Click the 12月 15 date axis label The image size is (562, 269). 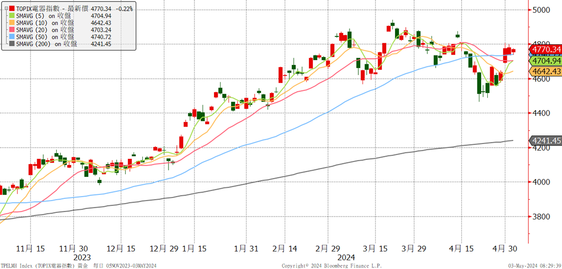pyautogui.click(x=121, y=248)
